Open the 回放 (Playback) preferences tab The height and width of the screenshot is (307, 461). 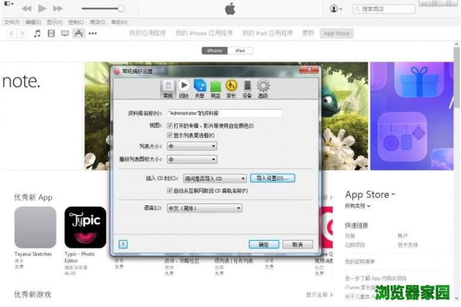pos(184,87)
